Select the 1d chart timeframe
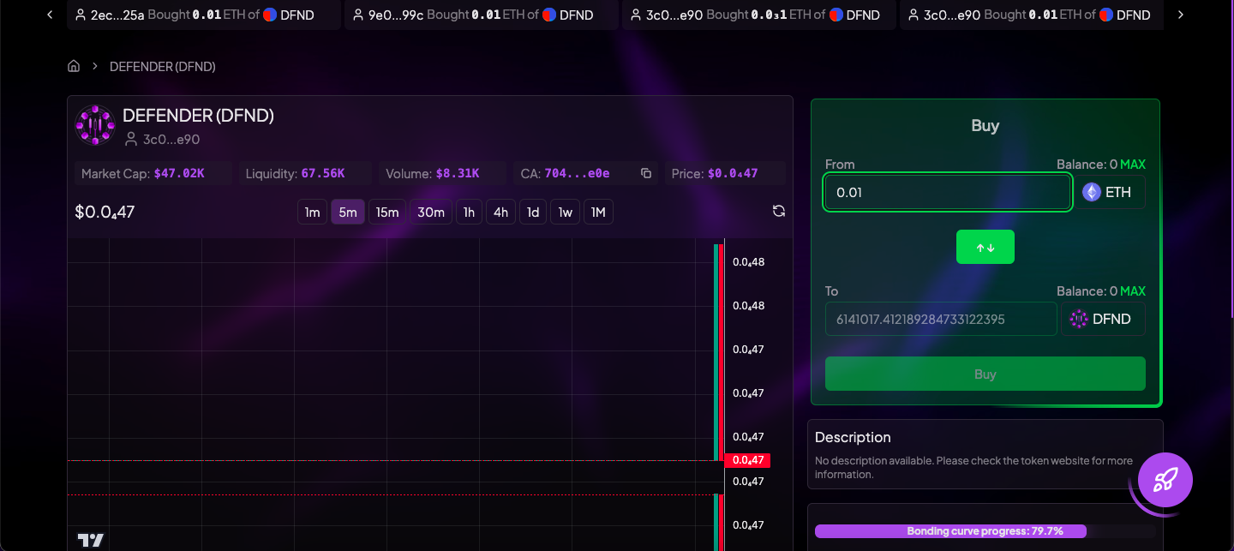This screenshot has height=551, width=1234. pos(533,212)
